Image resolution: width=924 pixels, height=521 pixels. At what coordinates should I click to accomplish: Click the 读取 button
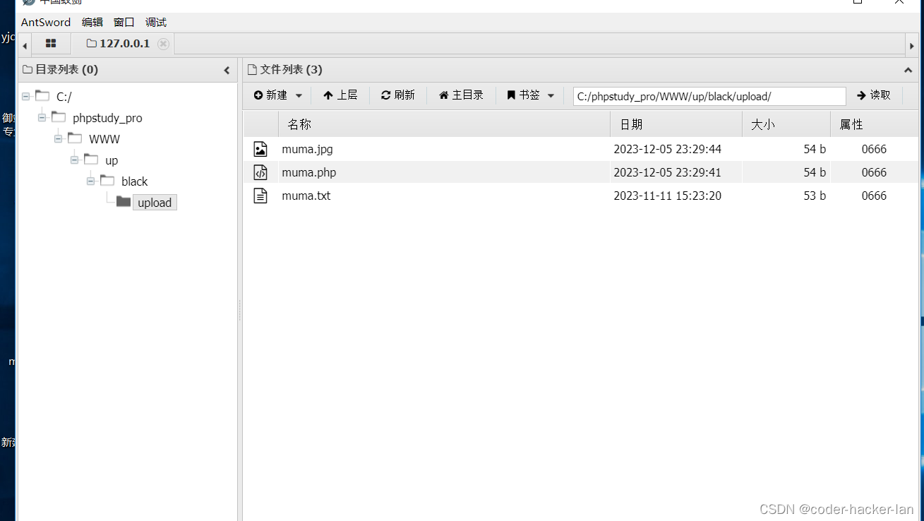tap(874, 95)
